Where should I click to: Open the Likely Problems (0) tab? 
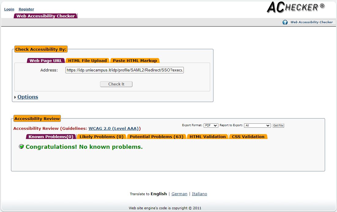click(x=101, y=137)
